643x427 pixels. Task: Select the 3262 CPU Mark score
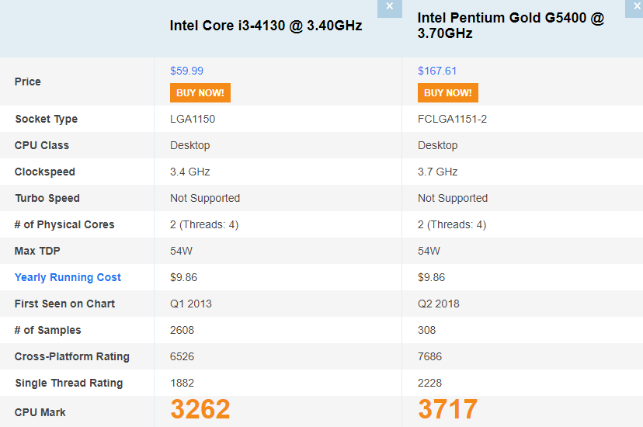pos(200,409)
